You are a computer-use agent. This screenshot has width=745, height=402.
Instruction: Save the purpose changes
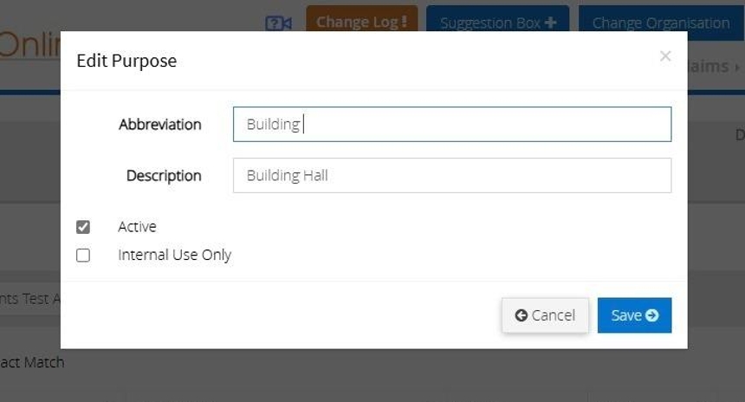(634, 315)
